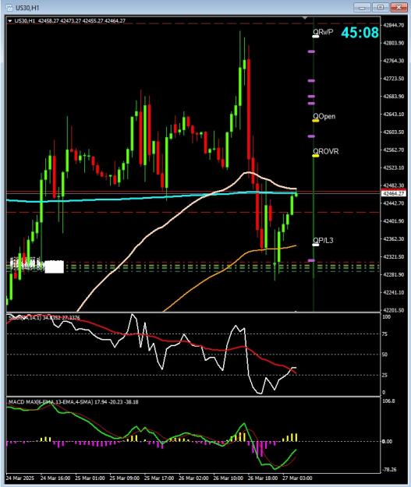Select the cyan moving average line
The width and height of the screenshot is (411, 487).
[124, 198]
